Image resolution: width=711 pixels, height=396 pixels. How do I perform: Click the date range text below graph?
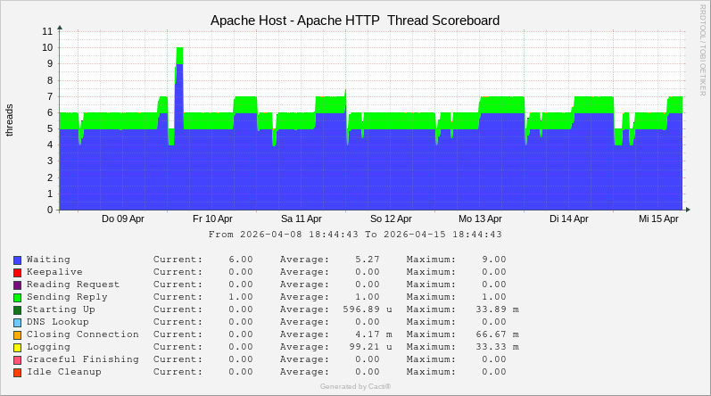tap(355, 235)
